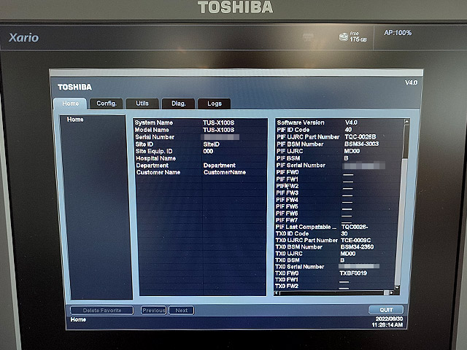The height and width of the screenshot is (350, 467).
Task: Select Home in the left navigation tree
Action: [75, 120]
